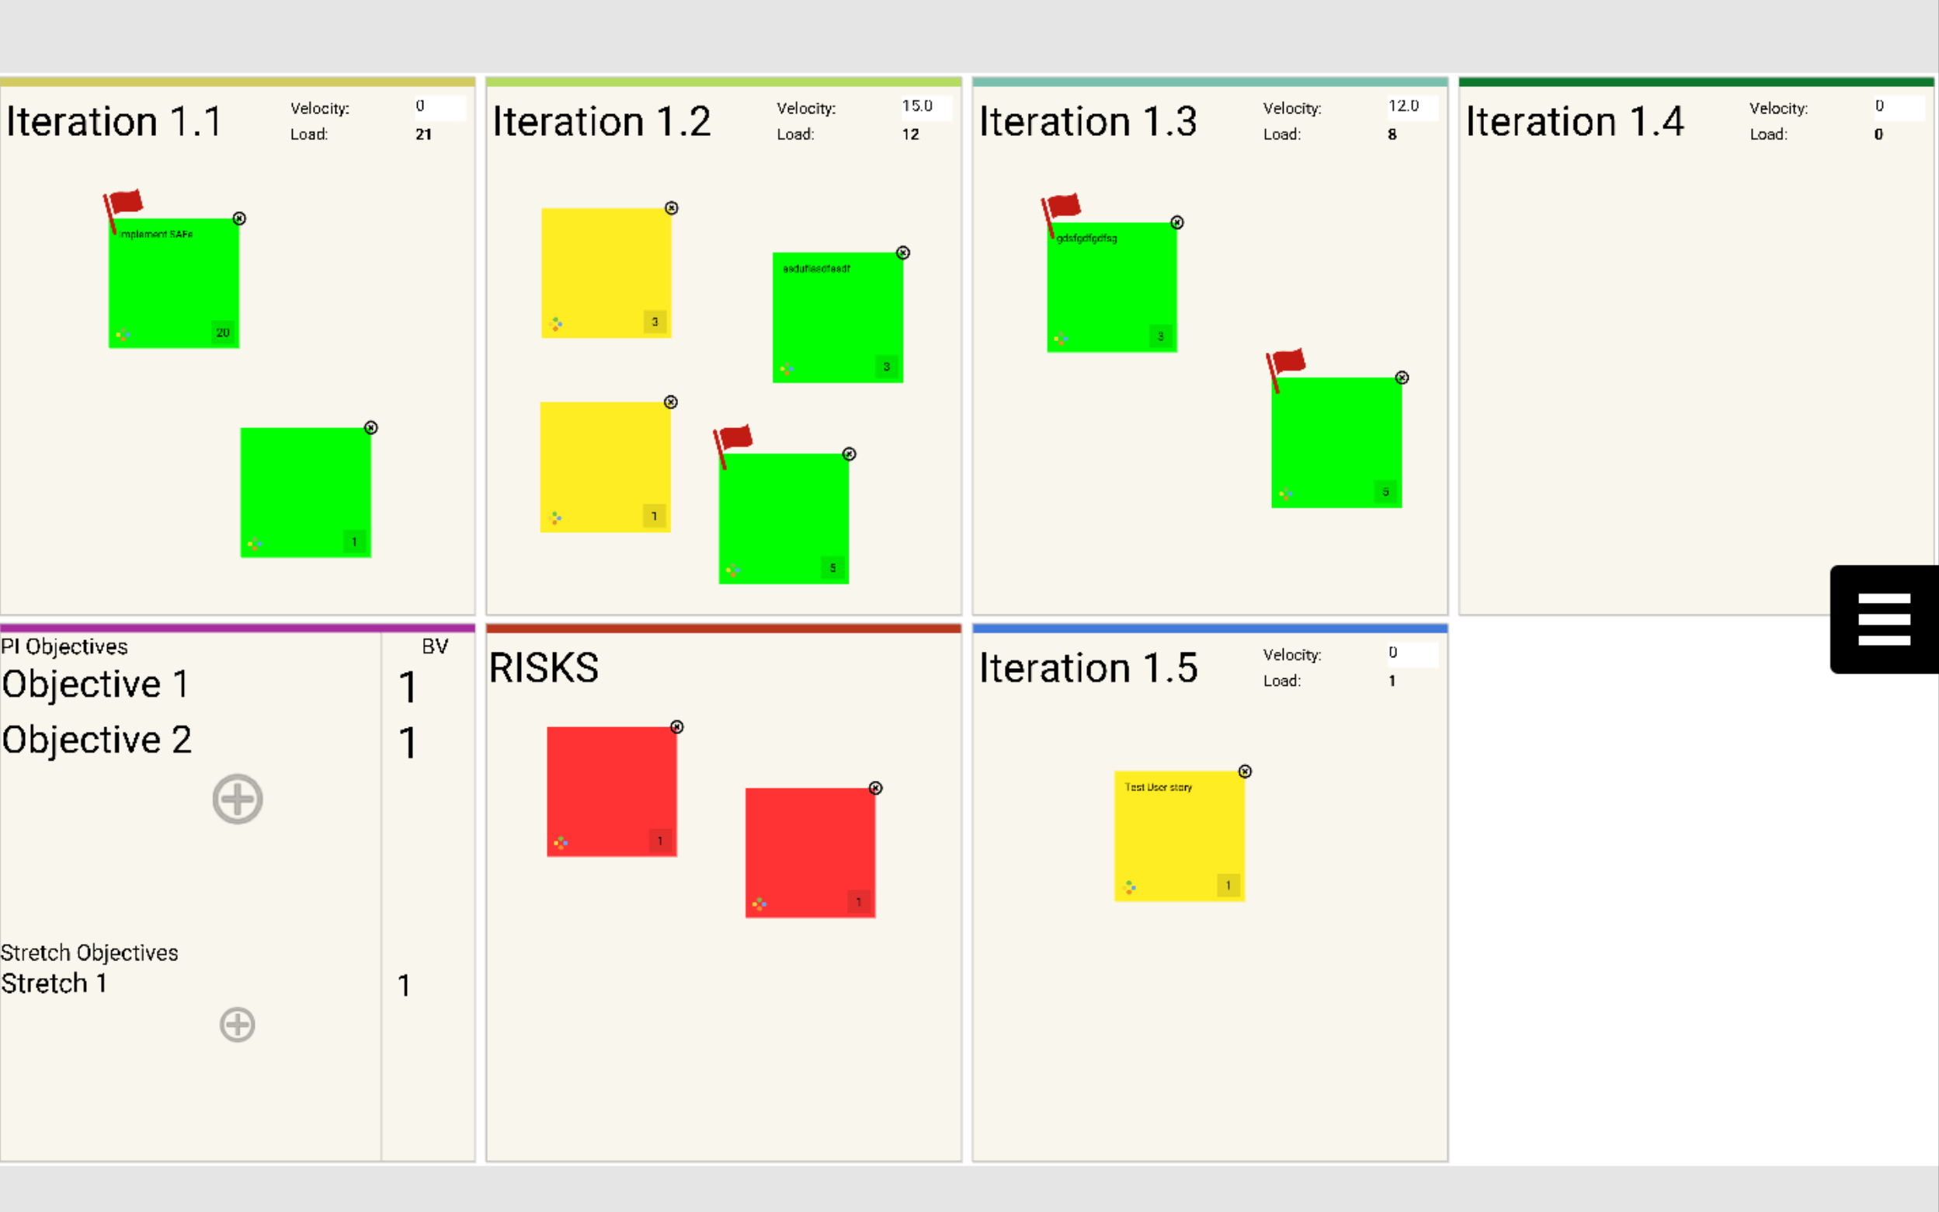This screenshot has width=1939, height=1212.
Task: Delete the 20-point green note in Iteration 1.1
Action: [x=240, y=219]
